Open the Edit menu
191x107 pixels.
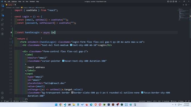tap(9, 1)
